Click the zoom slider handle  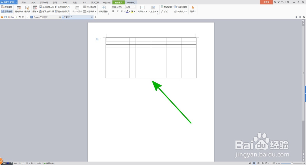click(x=292, y=163)
